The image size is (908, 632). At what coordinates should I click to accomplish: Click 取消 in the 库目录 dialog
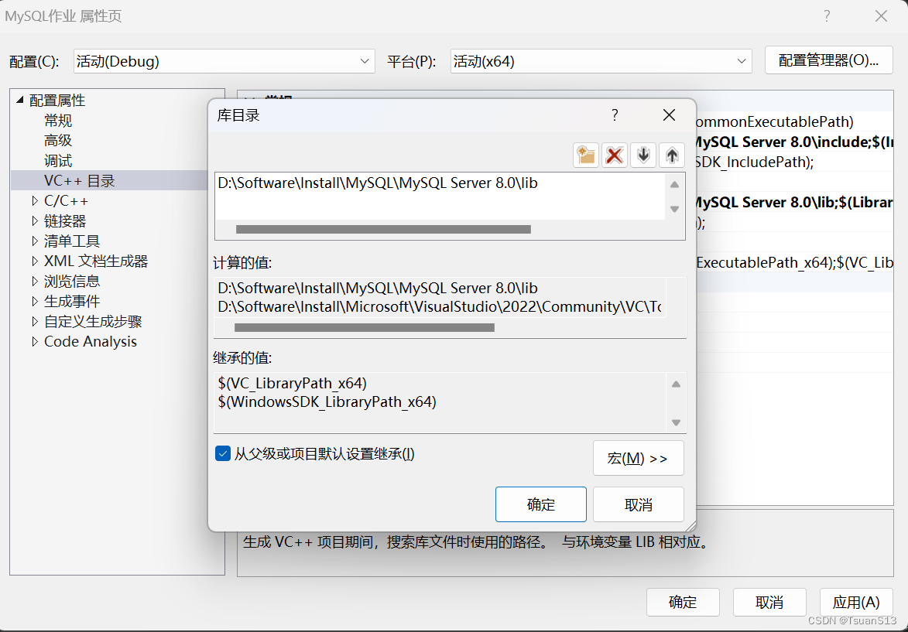point(638,504)
